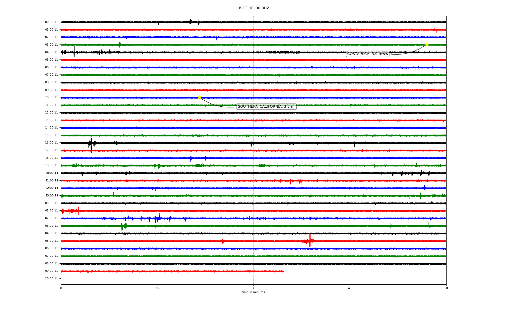Viewport: 507px width, 316px height.
Task: Click the first 04:00:11 row time label
Action: pyautogui.click(x=51, y=52)
